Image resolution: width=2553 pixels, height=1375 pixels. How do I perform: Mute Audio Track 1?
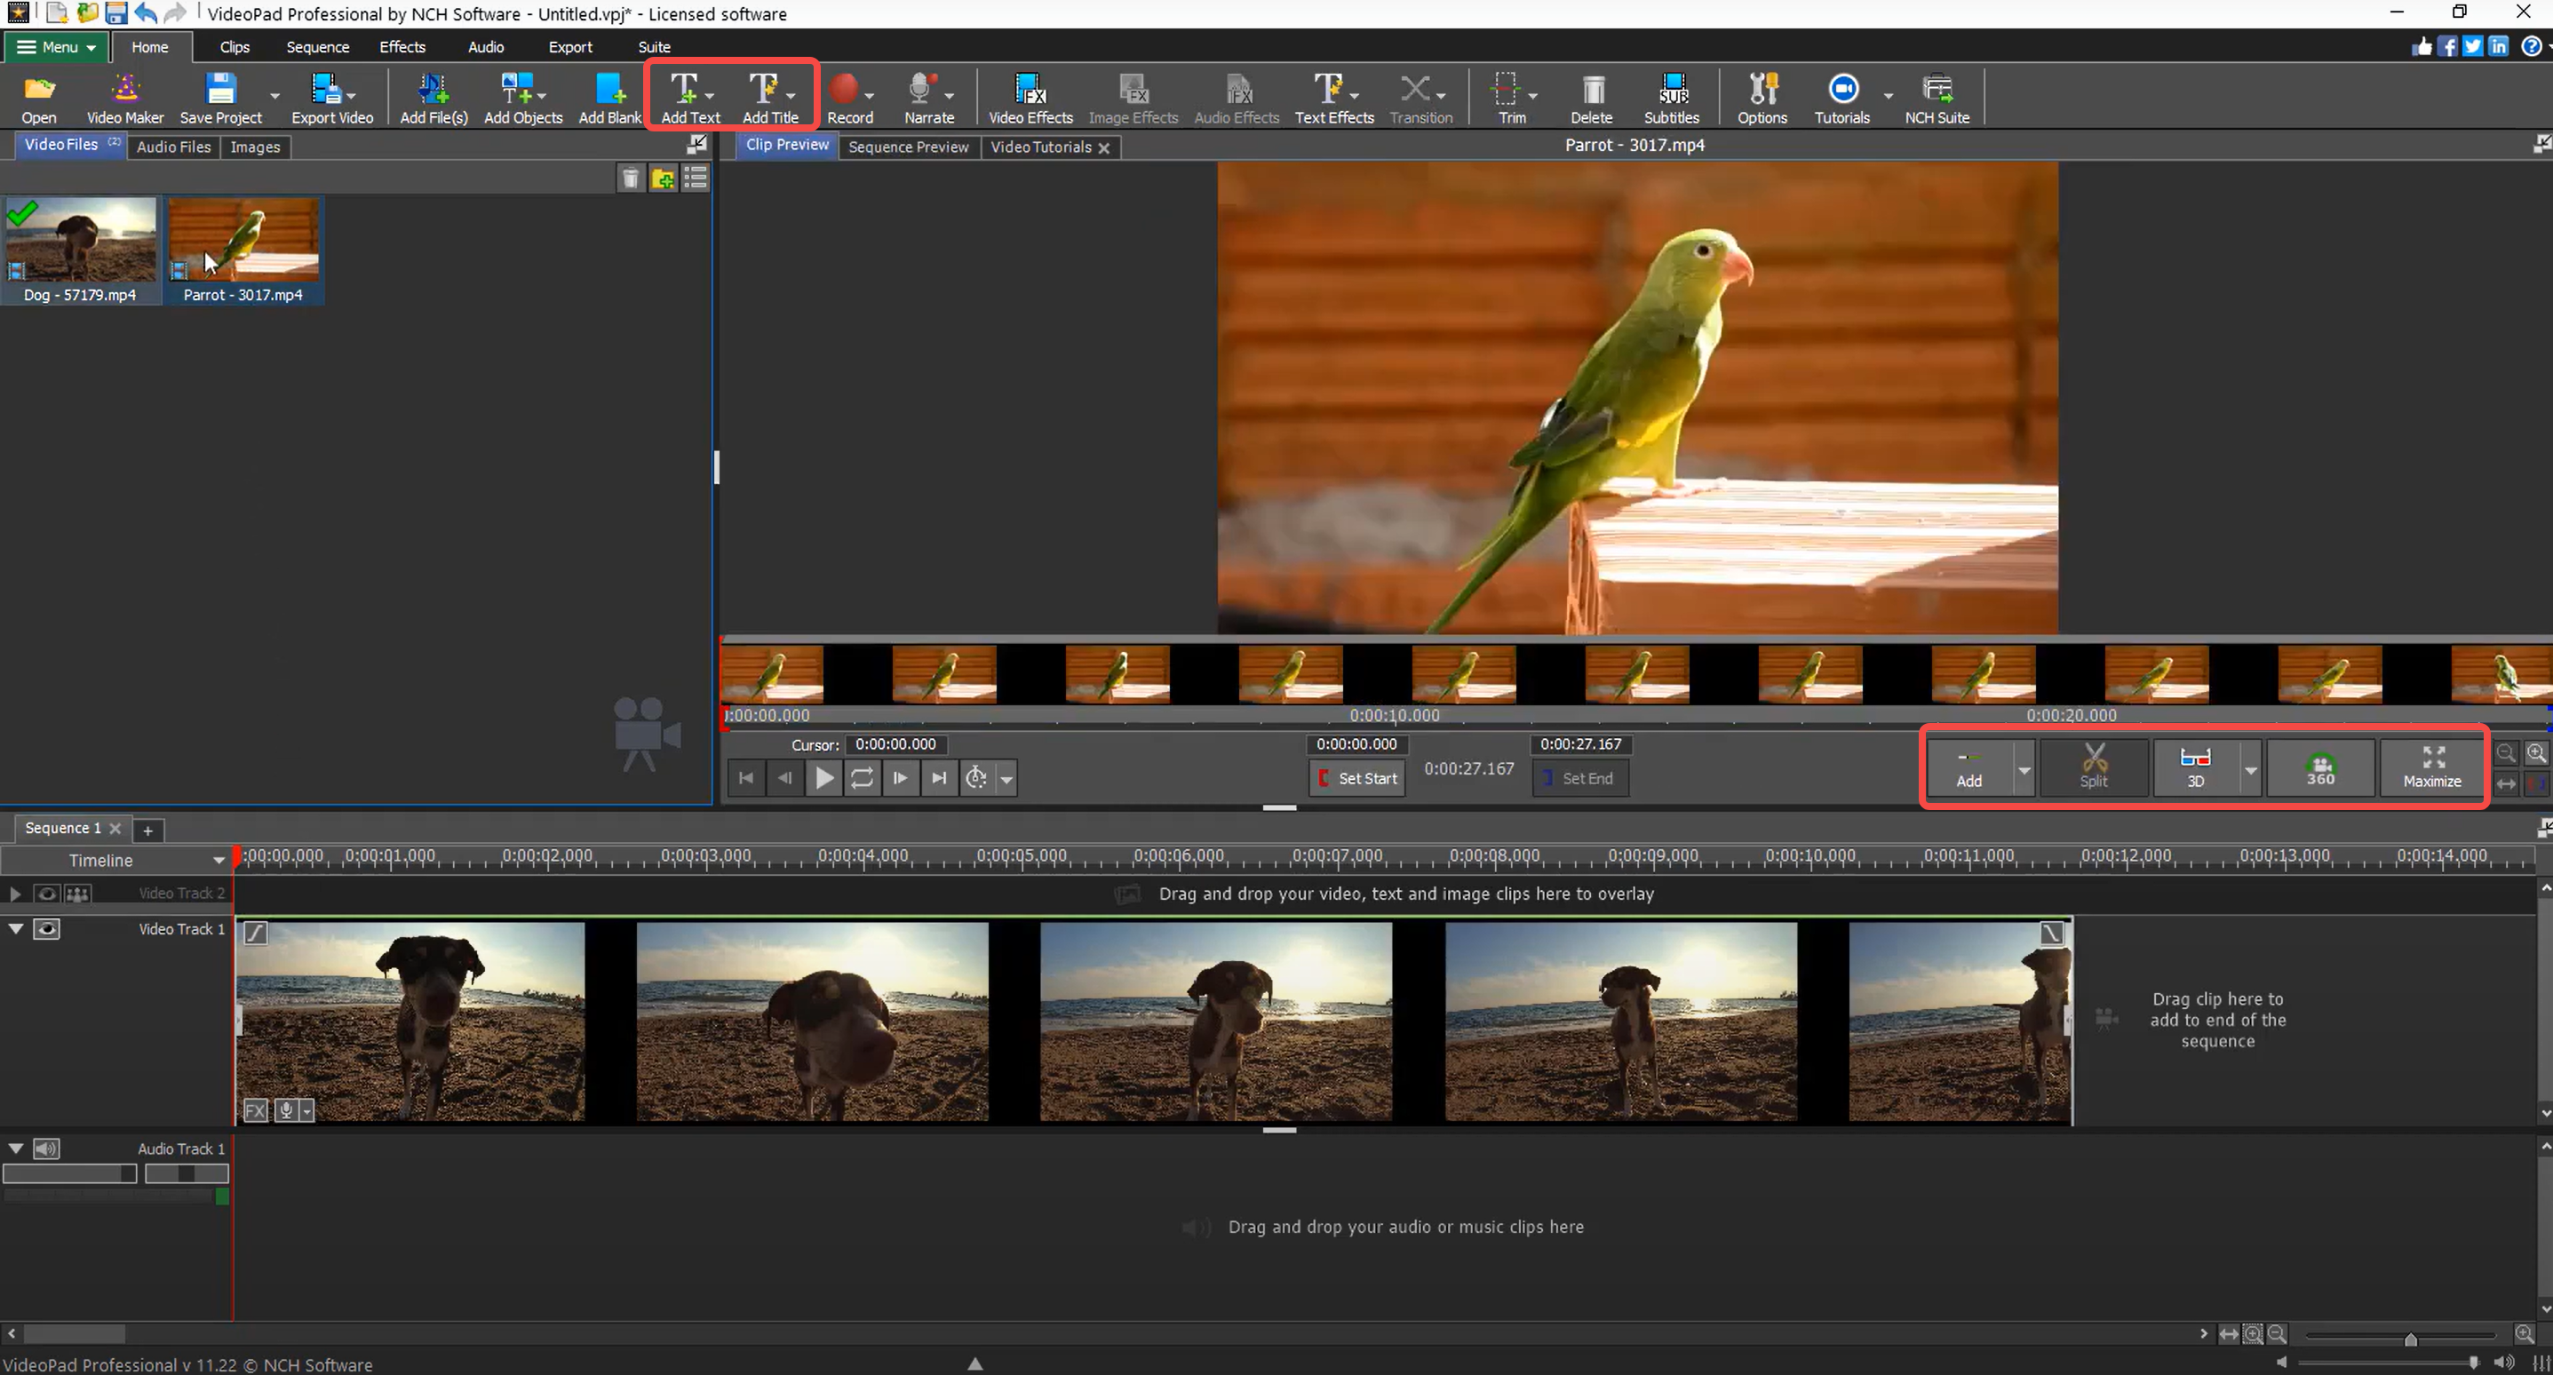click(46, 1148)
